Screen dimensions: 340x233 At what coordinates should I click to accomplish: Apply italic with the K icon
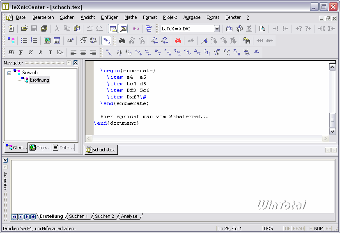[x=30, y=53]
